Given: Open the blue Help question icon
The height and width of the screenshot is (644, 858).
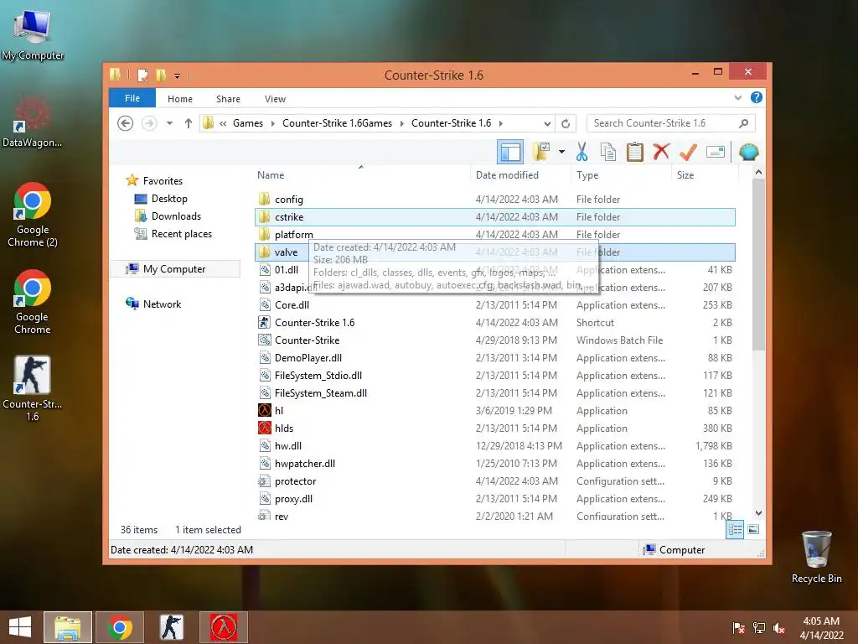Looking at the screenshot, I should pyautogui.click(x=757, y=97).
